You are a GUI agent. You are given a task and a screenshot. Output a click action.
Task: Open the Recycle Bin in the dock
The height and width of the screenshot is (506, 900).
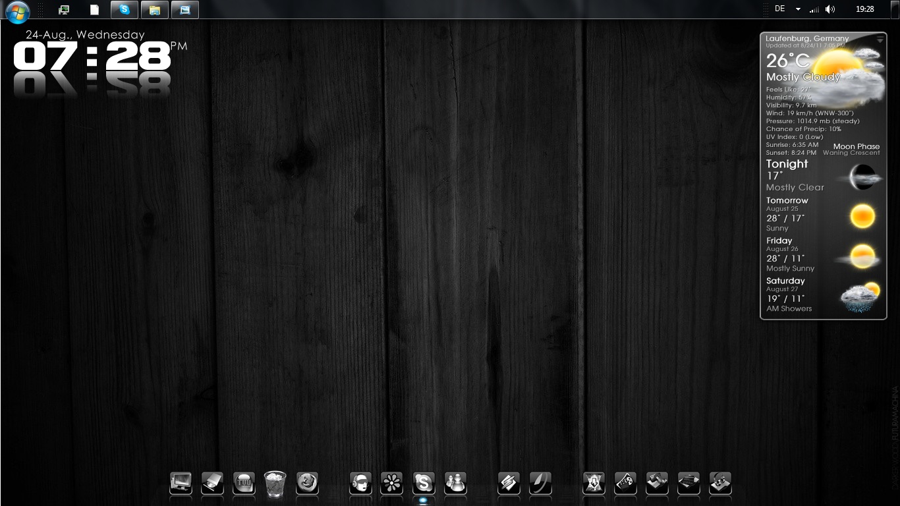[x=275, y=483]
